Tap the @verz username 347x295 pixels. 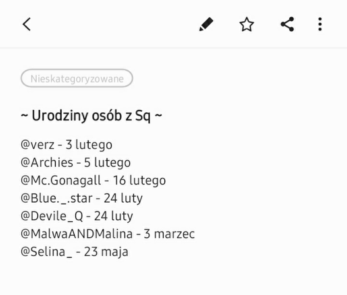[37, 145]
